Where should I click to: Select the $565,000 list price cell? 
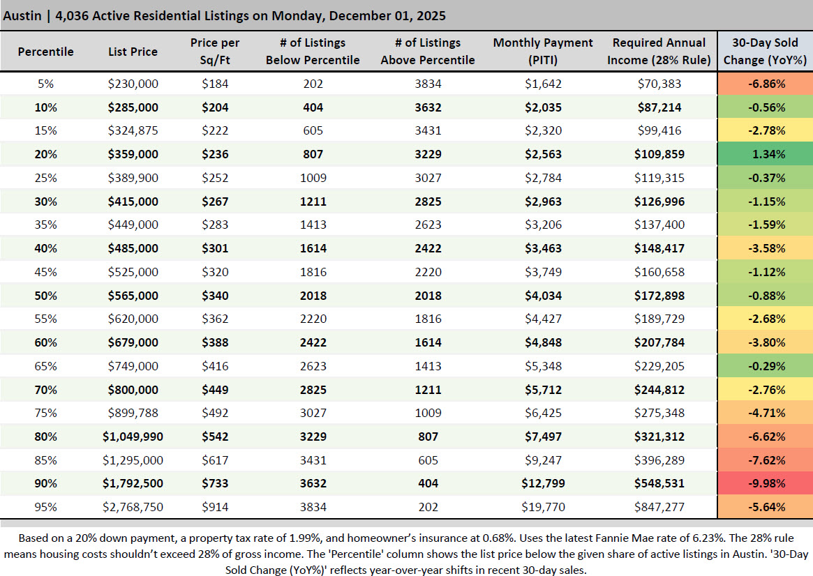(x=133, y=296)
